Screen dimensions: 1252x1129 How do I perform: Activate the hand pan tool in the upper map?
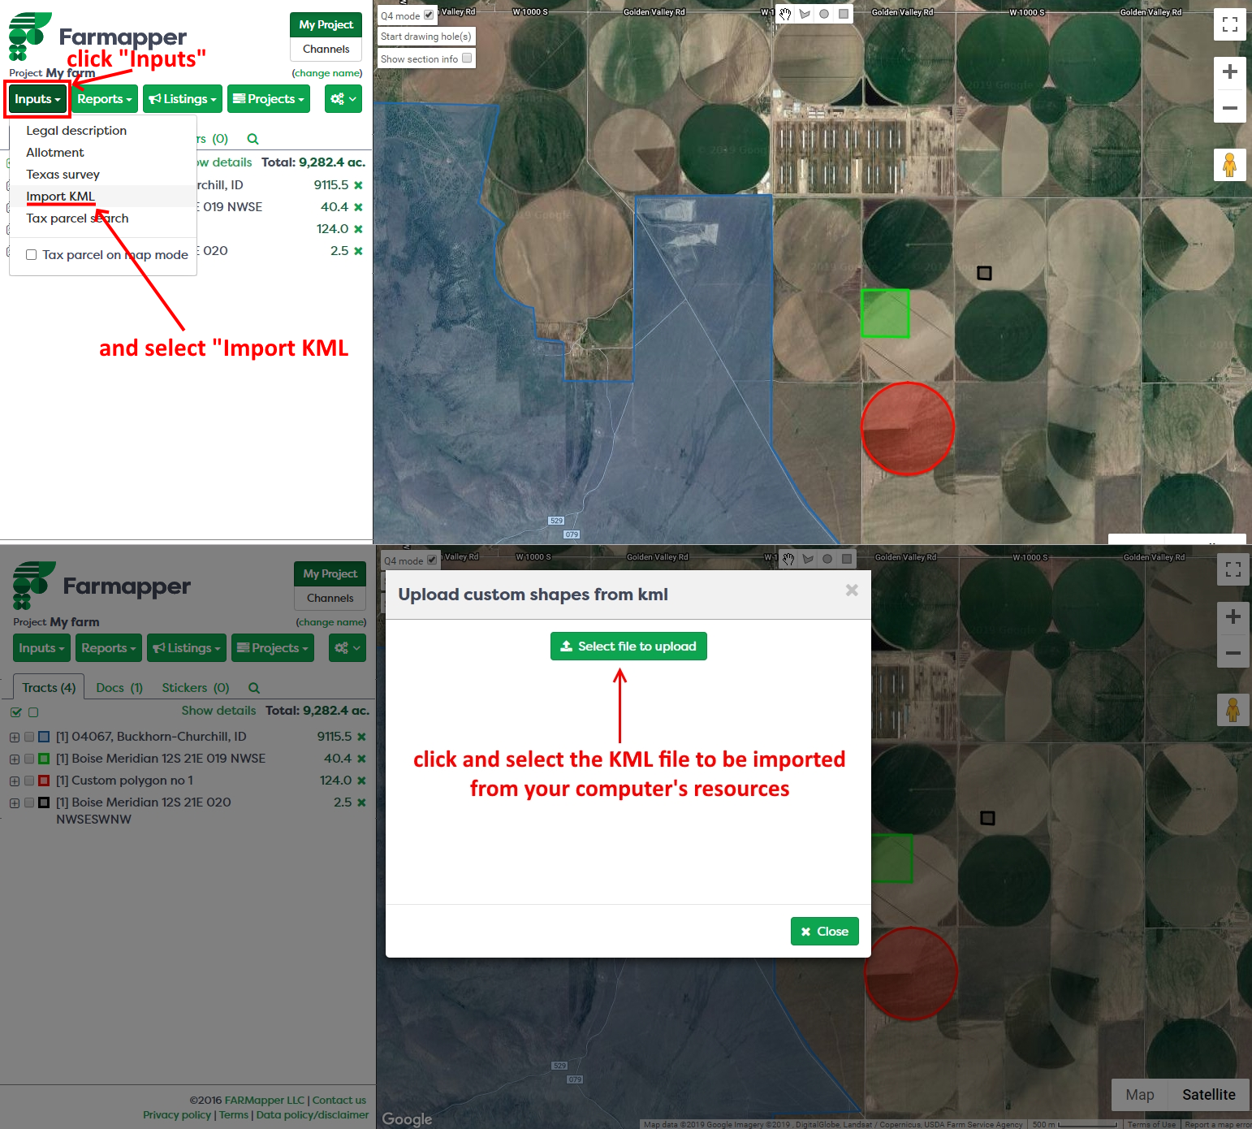pos(785,14)
